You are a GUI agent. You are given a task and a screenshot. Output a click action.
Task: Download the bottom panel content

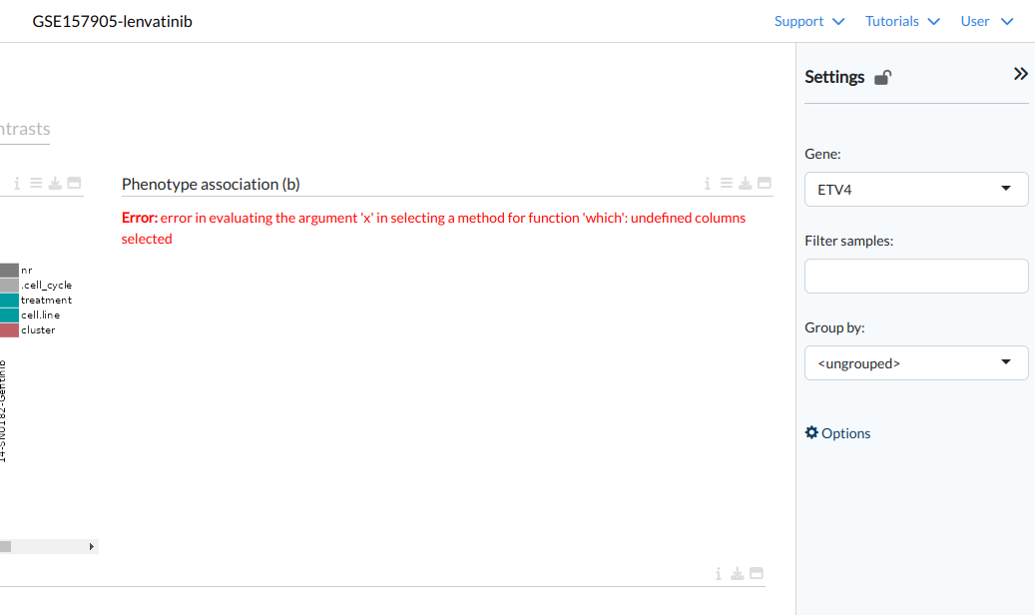pos(738,573)
